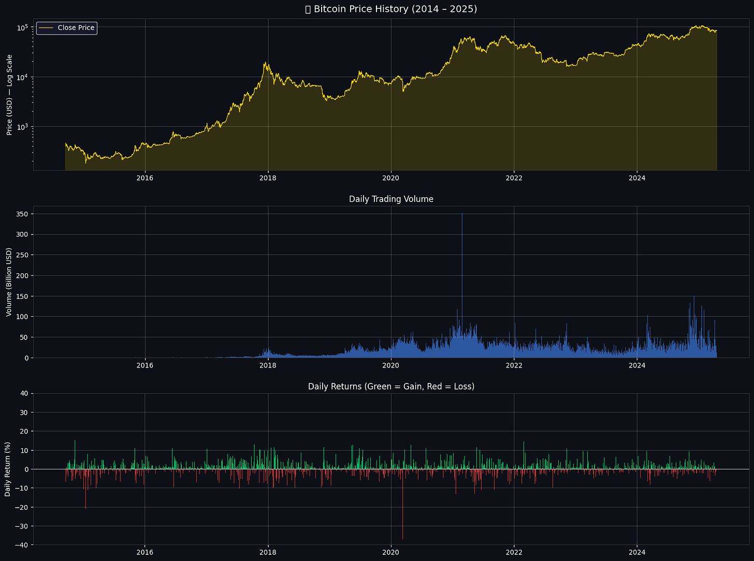This screenshot has width=754, height=561.
Task: Click the 200 tick on the volume axis
Action: (x=21, y=275)
